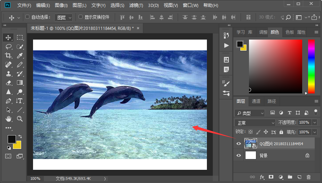The height and width of the screenshot is (183, 322).
Task: Select the Pen tool
Action: 8,101
